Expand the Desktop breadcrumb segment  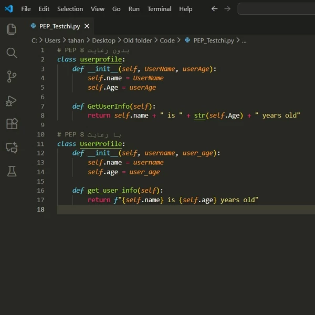pos(103,40)
